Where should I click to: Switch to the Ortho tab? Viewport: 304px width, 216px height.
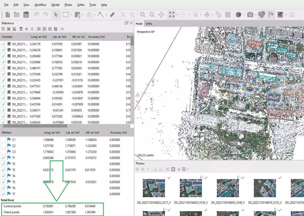coord(149,24)
